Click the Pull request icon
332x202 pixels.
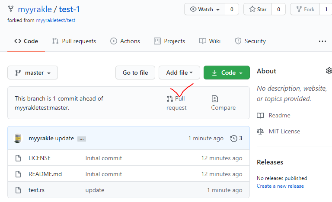tap(170, 99)
